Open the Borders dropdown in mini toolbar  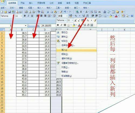(x=71, y=25)
